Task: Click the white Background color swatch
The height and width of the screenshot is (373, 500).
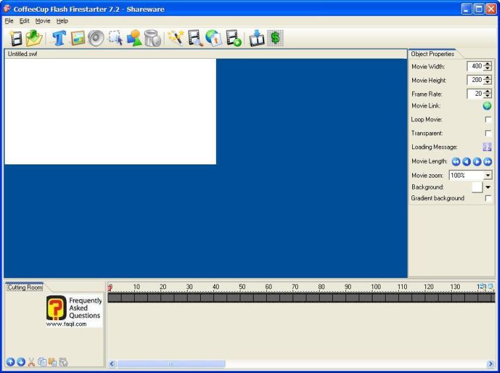Action: coord(477,187)
